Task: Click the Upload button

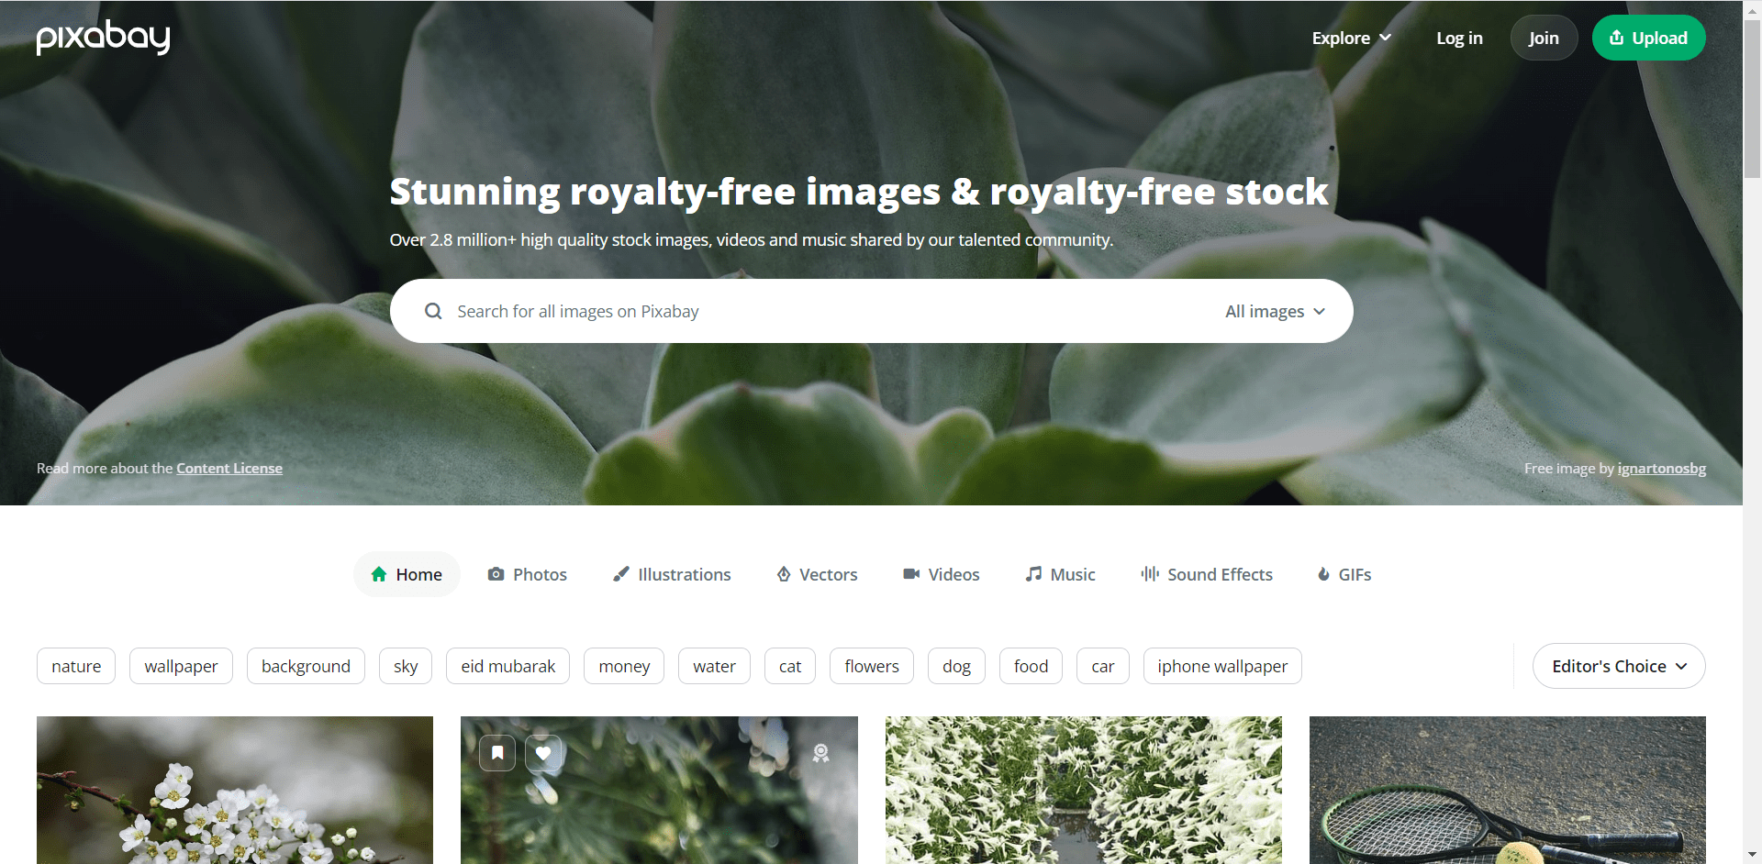Action: [1648, 38]
